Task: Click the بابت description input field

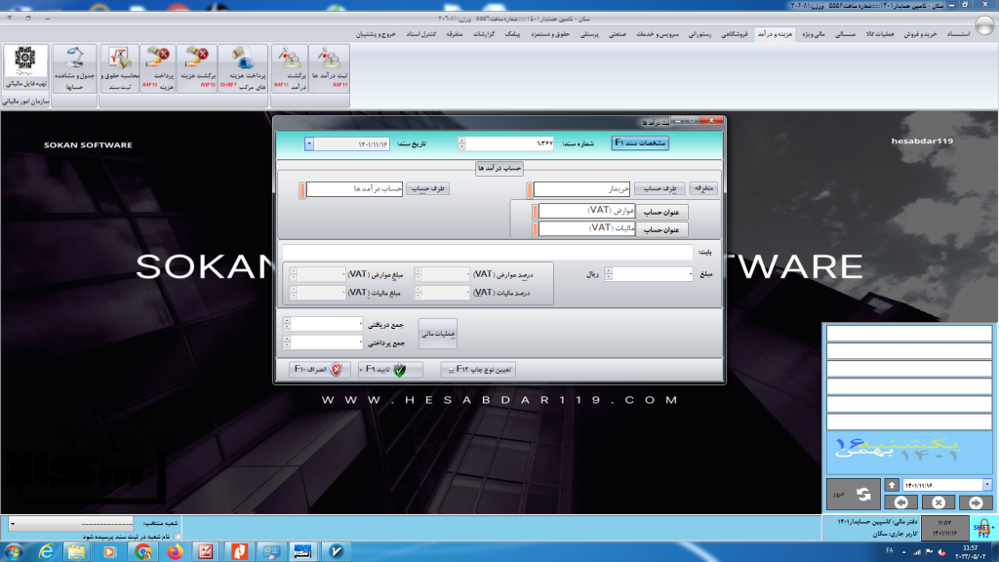Action: coord(488,253)
